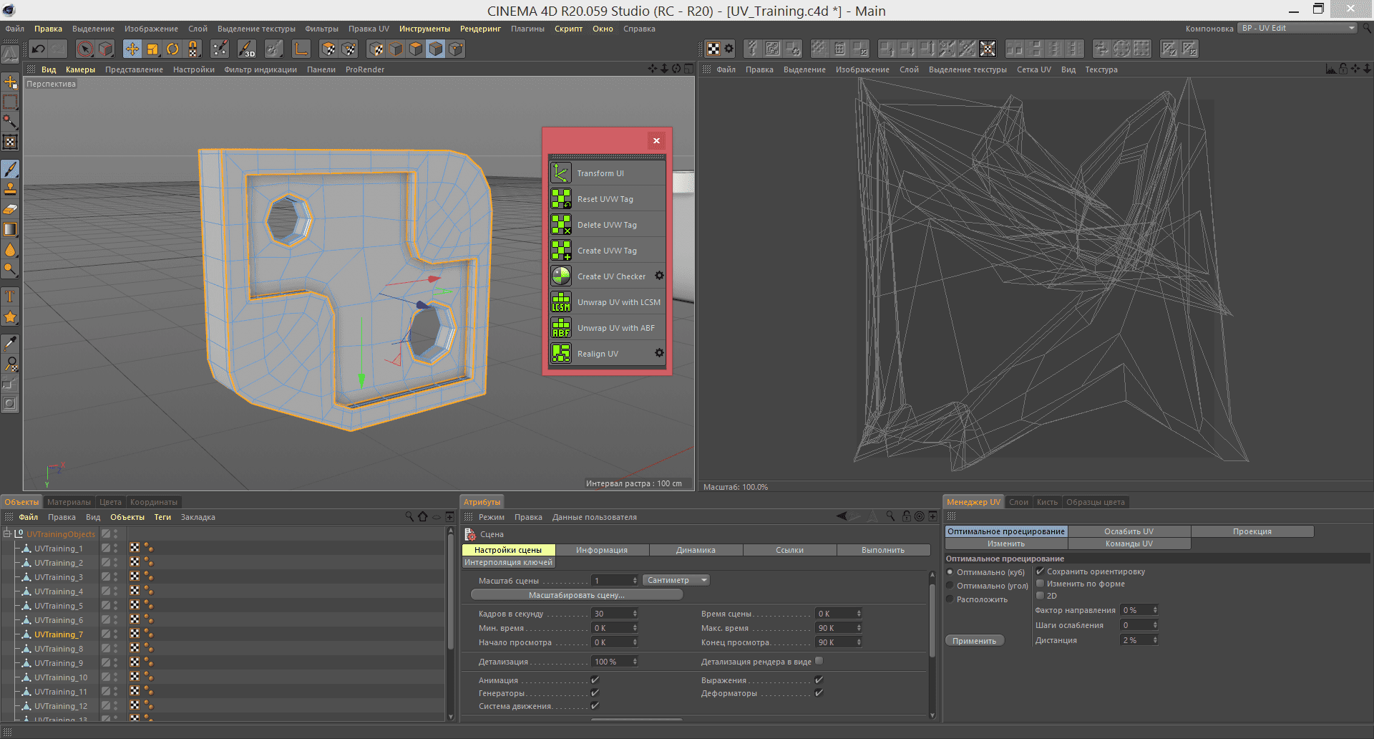This screenshot has width=1374, height=739.
Task: Click Детализация stepper arrows
Action: point(634,662)
